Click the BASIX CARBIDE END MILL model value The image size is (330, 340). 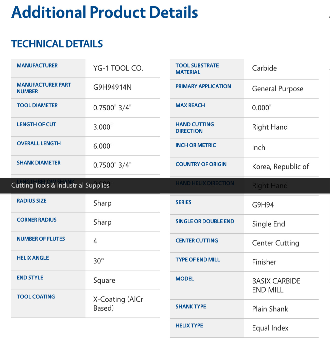(x=276, y=285)
